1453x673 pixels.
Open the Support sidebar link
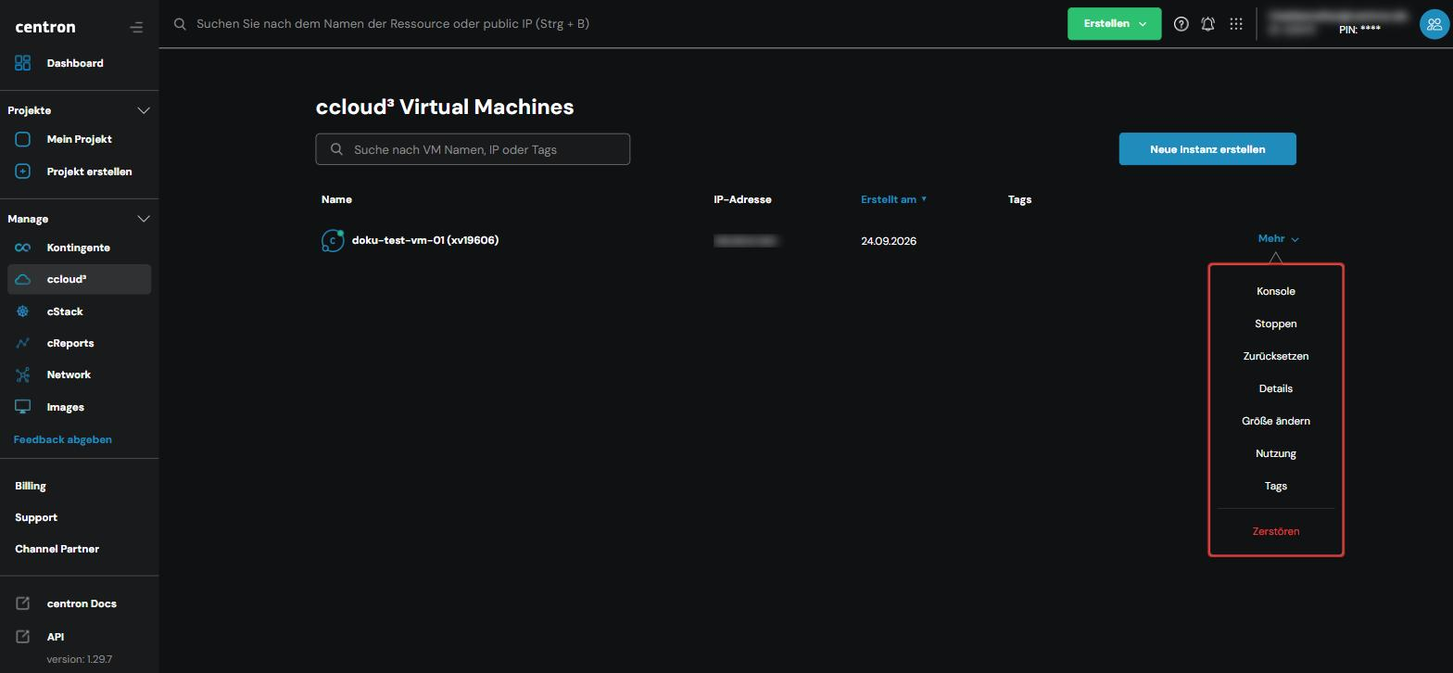(x=36, y=517)
